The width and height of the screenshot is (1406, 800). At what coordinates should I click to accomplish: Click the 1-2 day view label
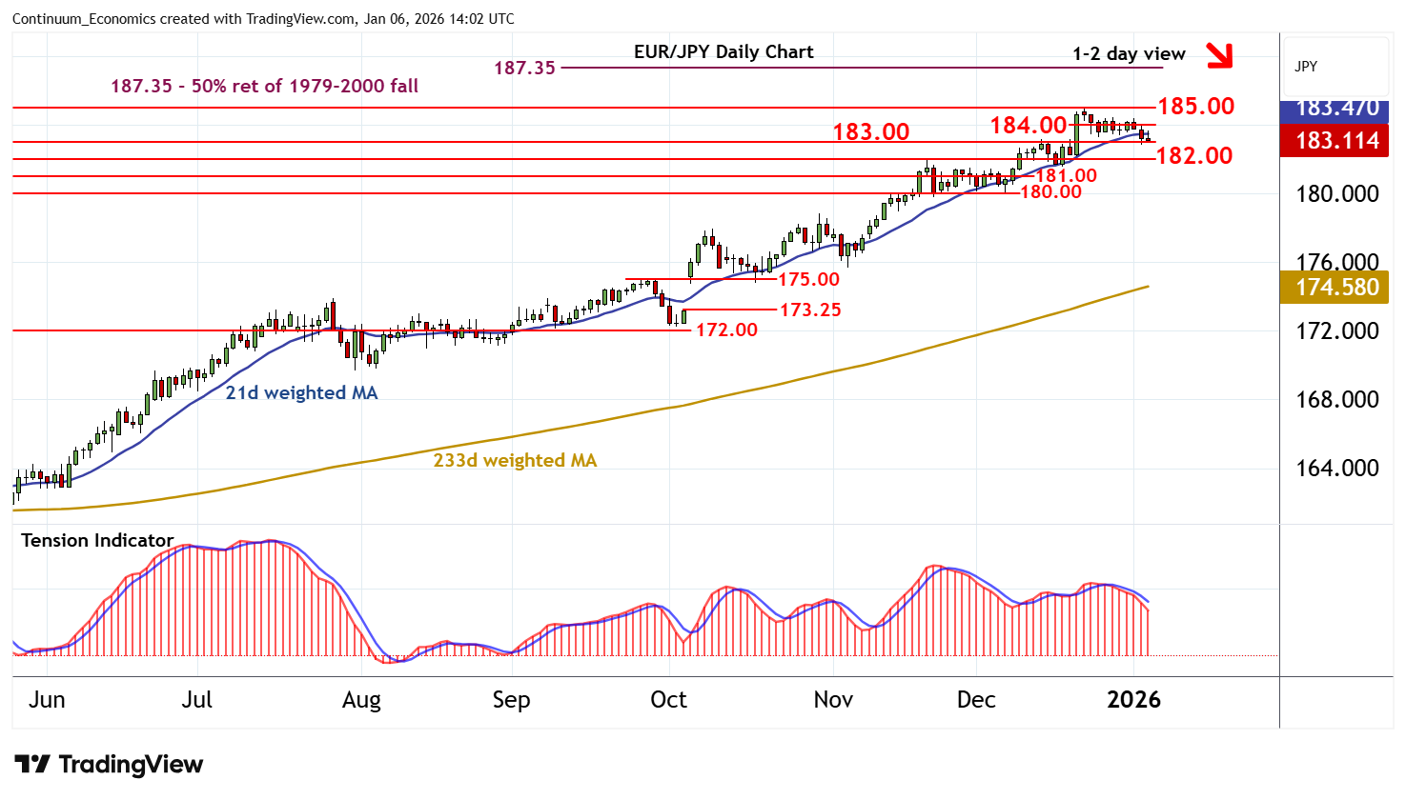(1129, 54)
